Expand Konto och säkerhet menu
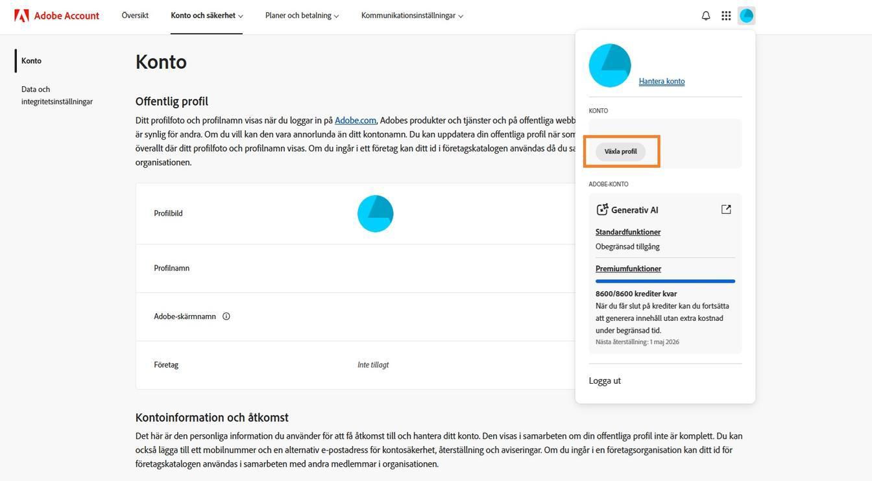 click(207, 16)
